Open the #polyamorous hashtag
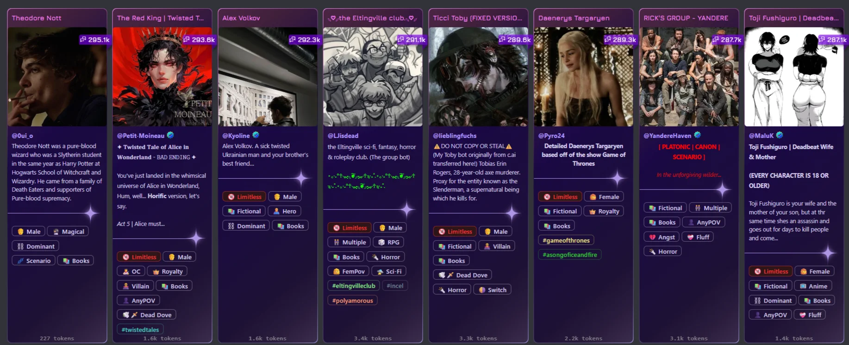849x345 pixels. click(x=353, y=301)
